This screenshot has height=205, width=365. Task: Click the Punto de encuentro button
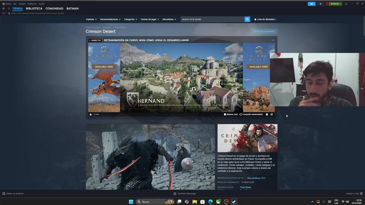point(264,31)
